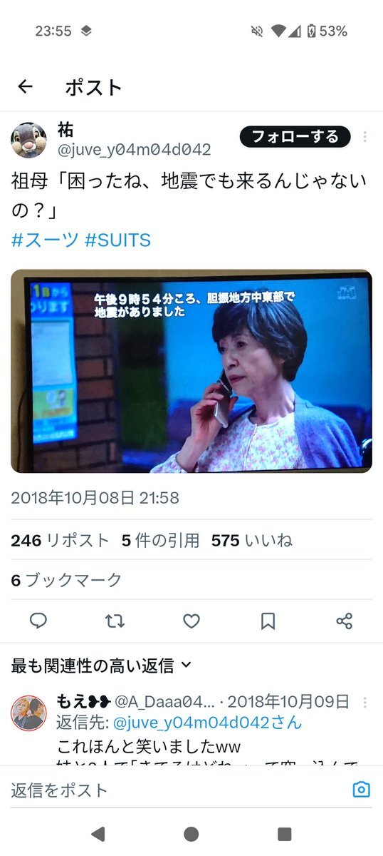View the 246 リポスト list
The width and height of the screenshot is (383, 856).
pos(60,541)
